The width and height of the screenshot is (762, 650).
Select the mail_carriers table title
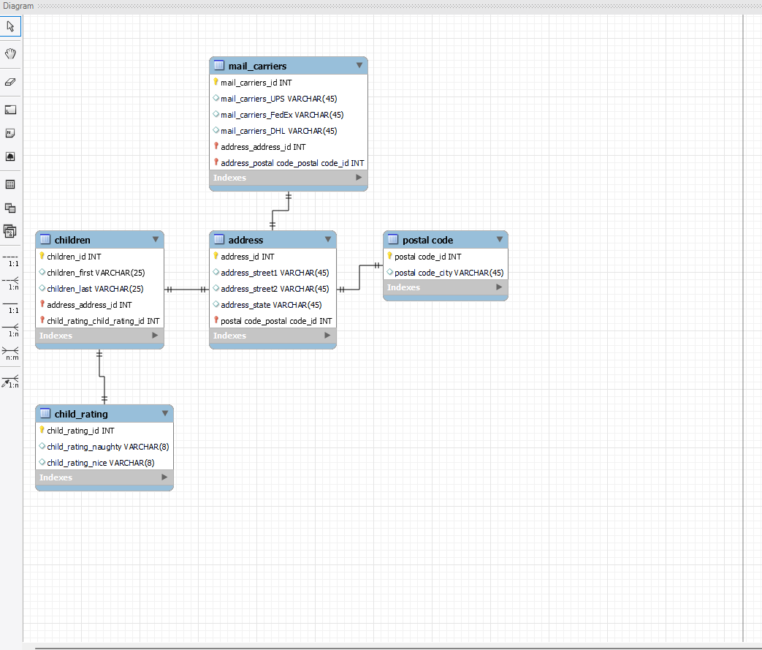pyautogui.click(x=258, y=66)
